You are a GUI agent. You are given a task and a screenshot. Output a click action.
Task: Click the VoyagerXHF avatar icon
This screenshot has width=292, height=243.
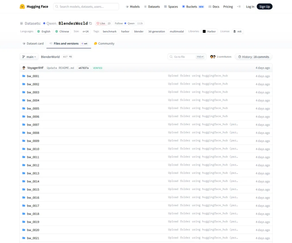pyautogui.click(x=24, y=68)
